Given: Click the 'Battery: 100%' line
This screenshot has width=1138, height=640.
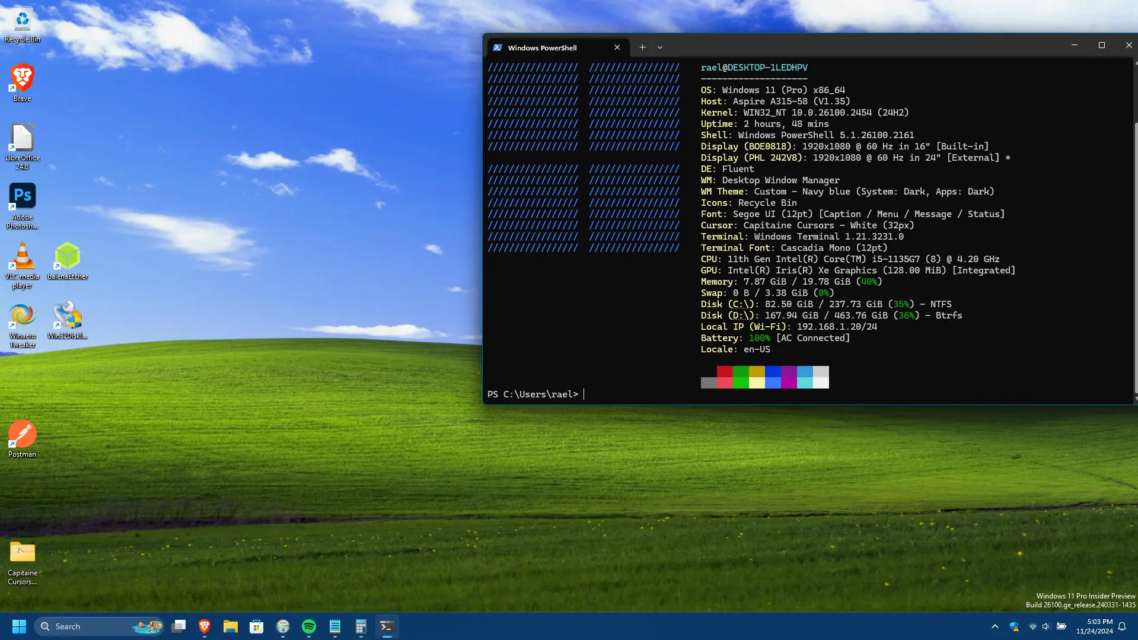Looking at the screenshot, I should pyautogui.click(x=775, y=338).
